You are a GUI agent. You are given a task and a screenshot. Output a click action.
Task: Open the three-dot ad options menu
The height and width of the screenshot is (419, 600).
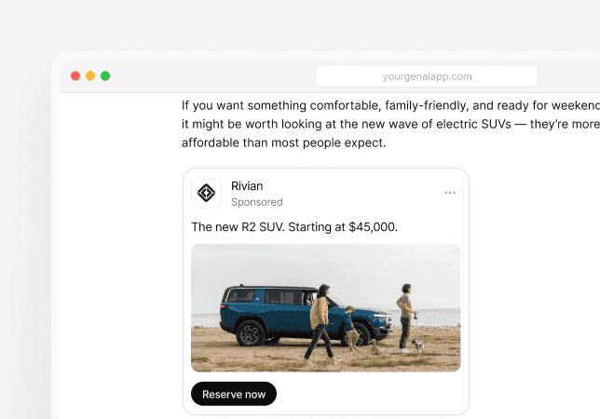pos(450,193)
